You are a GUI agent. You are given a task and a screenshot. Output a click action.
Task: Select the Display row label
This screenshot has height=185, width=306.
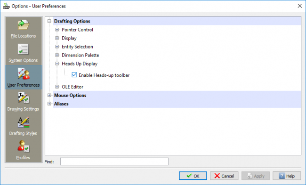click(69, 38)
